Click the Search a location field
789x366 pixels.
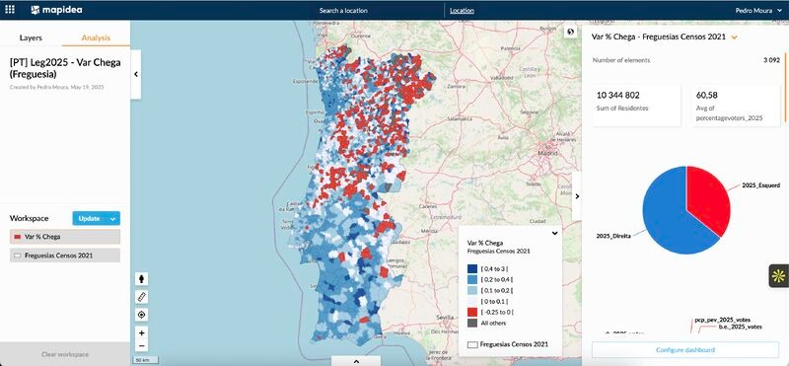tap(343, 10)
